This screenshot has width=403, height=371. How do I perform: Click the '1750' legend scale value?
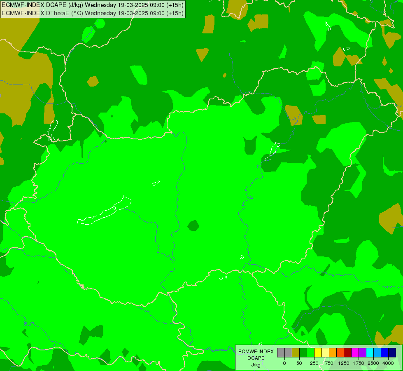pyautogui.click(x=359, y=363)
